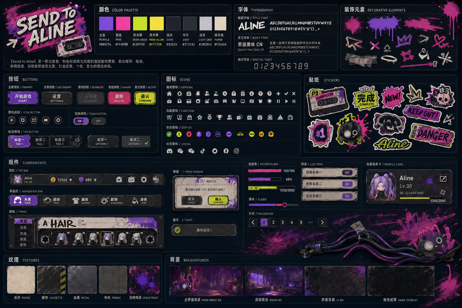
Task: Click the SETTINGS secondary button
Action: [x=57, y=98]
